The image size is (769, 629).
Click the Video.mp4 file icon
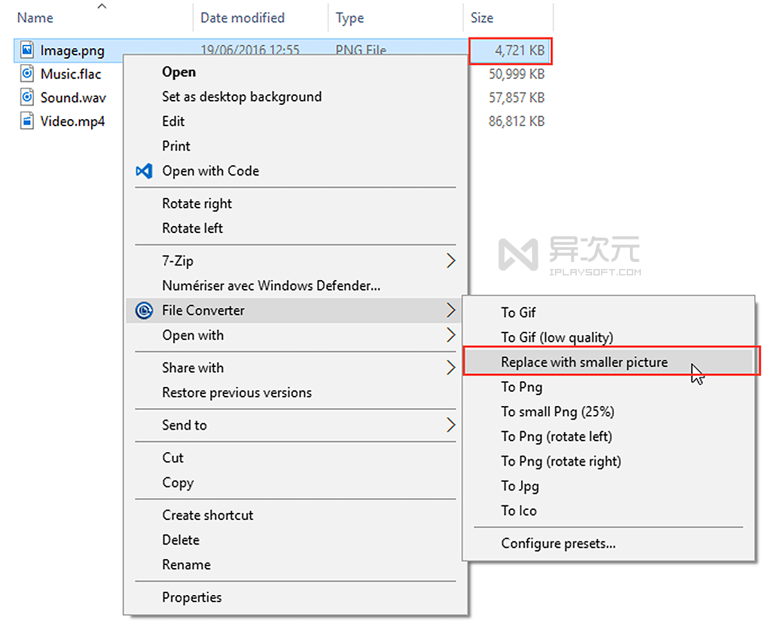point(26,121)
